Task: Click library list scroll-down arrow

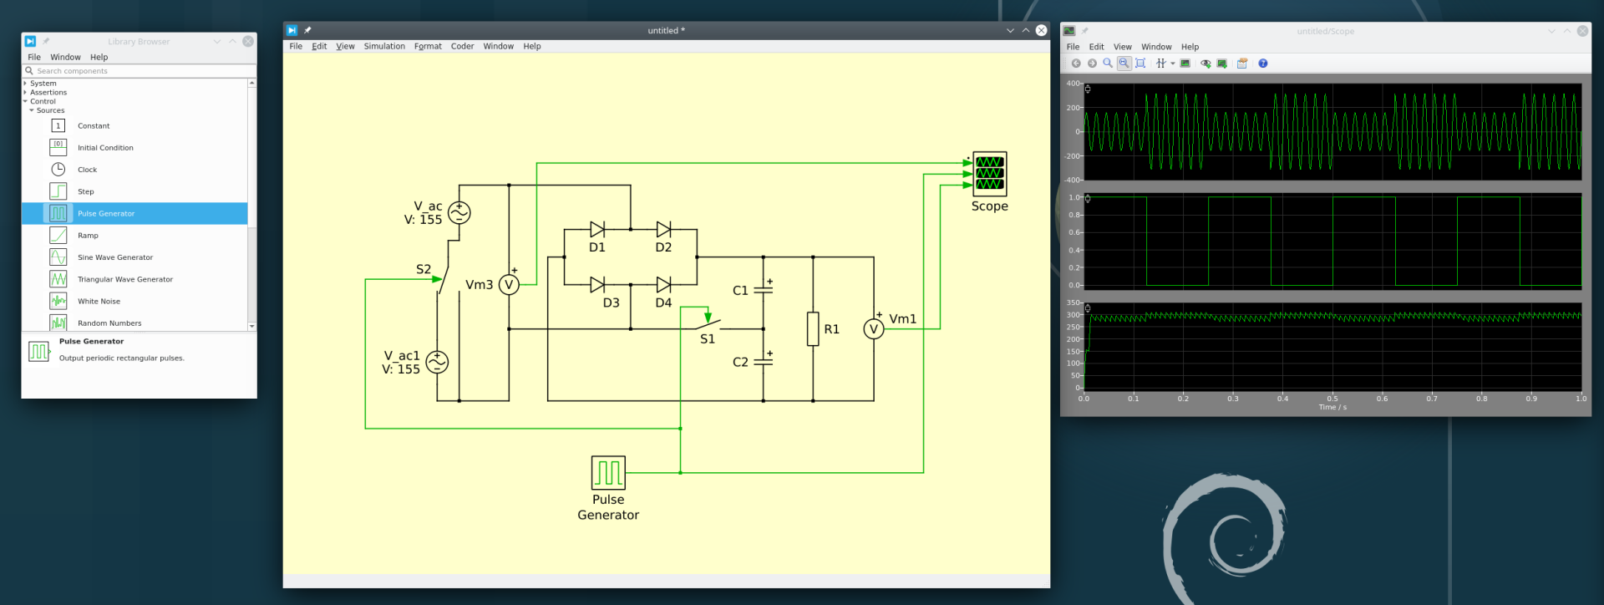Action: (x=251, y=326)
